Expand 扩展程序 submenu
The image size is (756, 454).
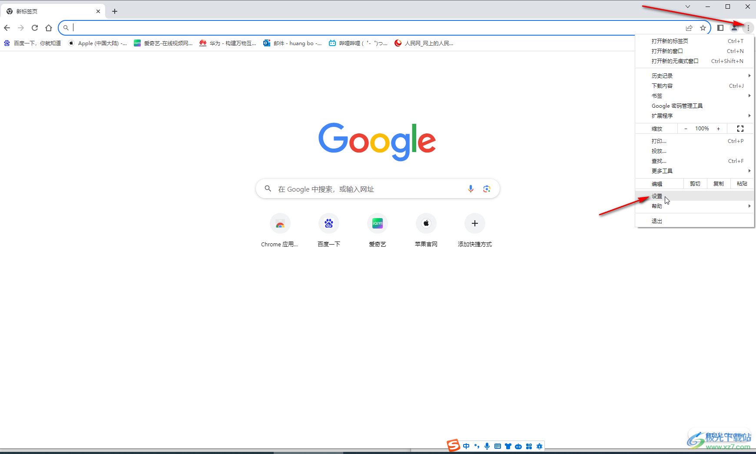pos(695,116)
